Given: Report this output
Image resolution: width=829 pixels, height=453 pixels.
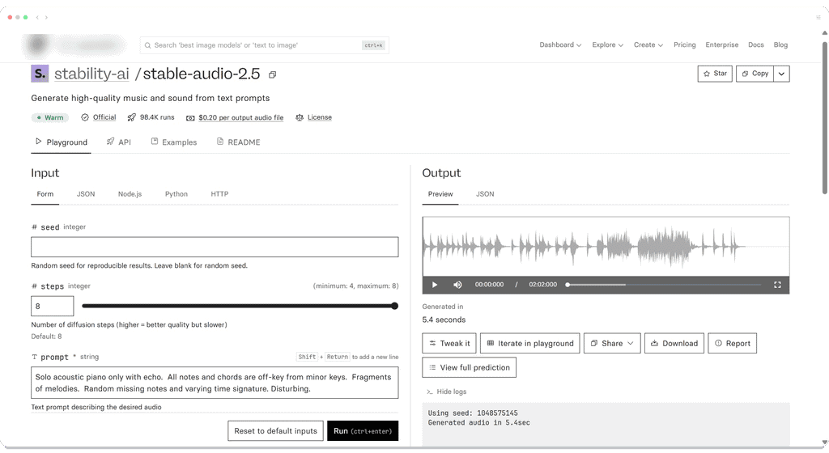Looking at the screenshot, I should [x=732, y=343].
